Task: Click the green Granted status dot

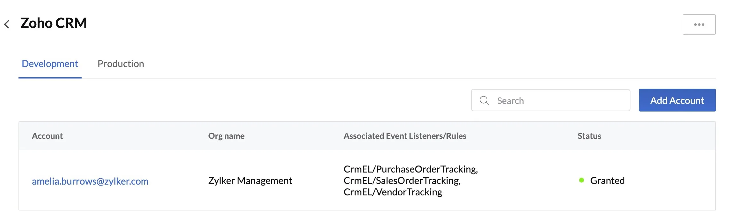Action: tap(581, 180)
